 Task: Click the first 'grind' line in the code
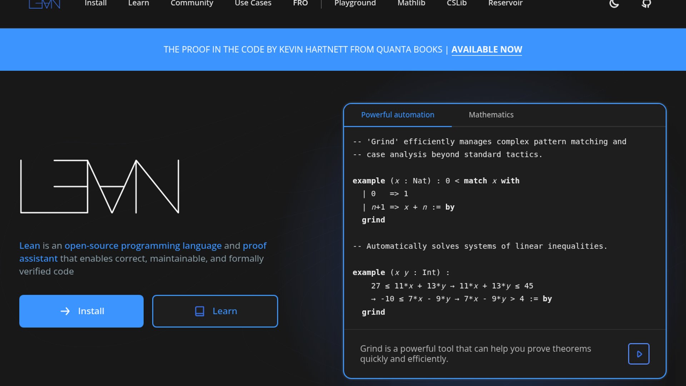(373, 220)
